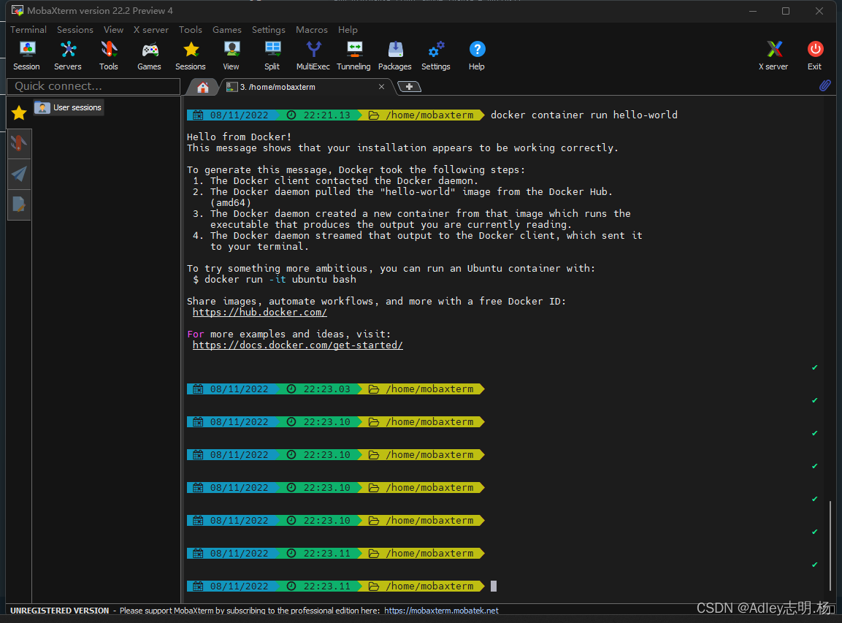Open the Help question mark icon
The image size is (842, 623).
(x=477, y=56)
